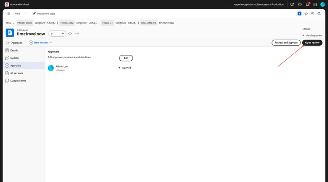Click the Admin User avatar
The image size is (328, 182).
click(51, 68)
